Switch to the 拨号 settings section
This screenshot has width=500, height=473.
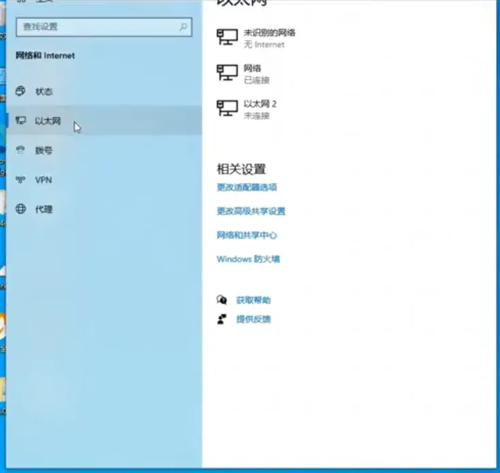point(44,151)
